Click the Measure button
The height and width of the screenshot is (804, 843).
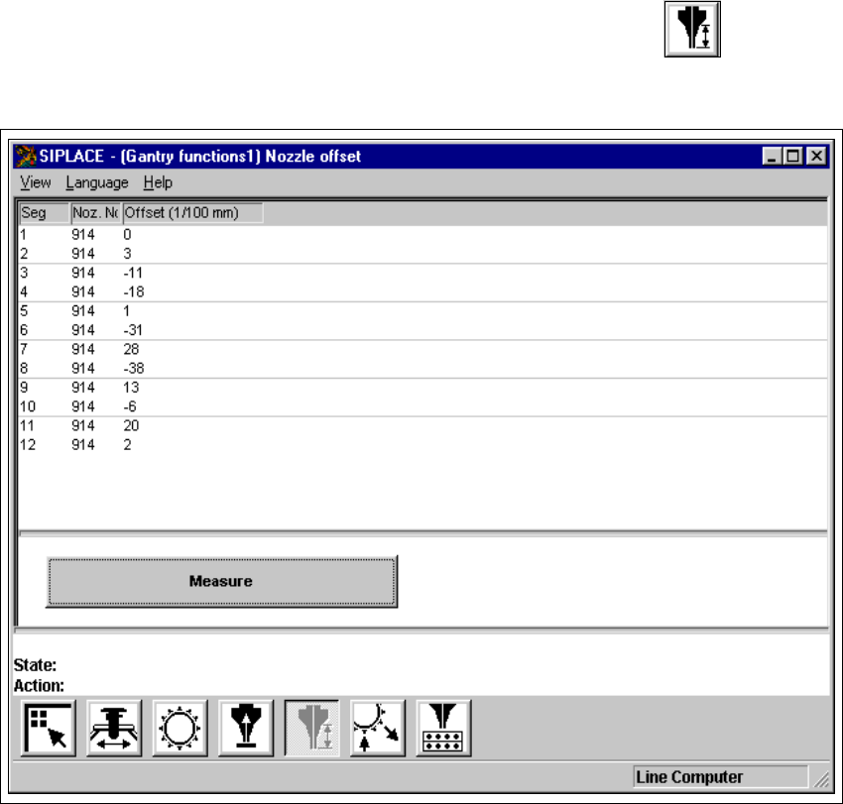221,582
